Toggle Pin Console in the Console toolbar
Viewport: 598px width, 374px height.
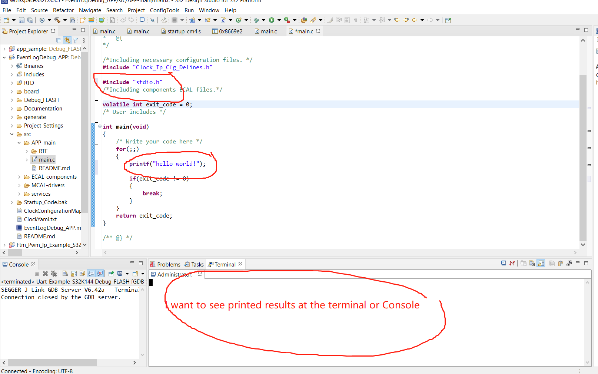[111, 274]
